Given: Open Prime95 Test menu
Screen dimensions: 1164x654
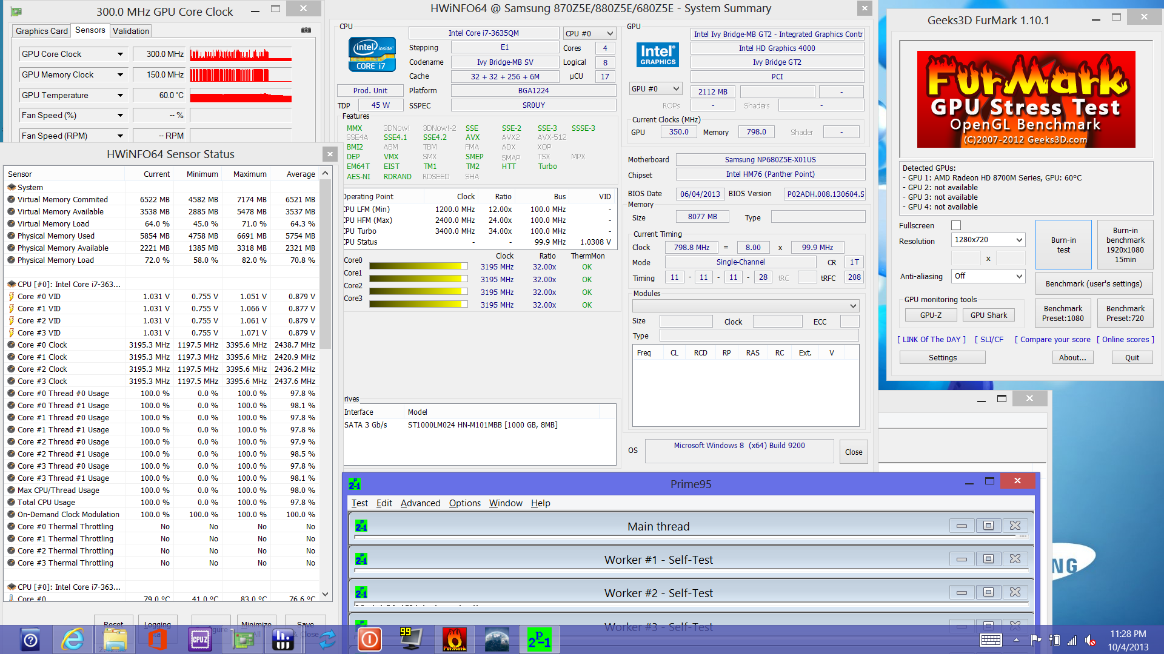Looking at the screenshot, I should [x=360, y=503].
